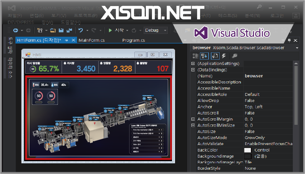The height and width of the screenshot is (174, 305).
Task: Click the red 107 defect count in HMI
Action: tap(163, 69)
